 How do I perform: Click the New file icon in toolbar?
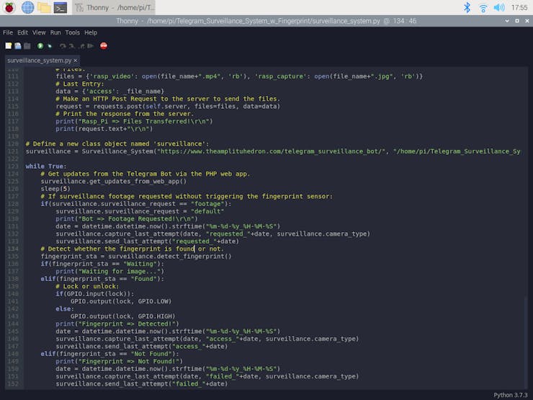click(8, 45)
